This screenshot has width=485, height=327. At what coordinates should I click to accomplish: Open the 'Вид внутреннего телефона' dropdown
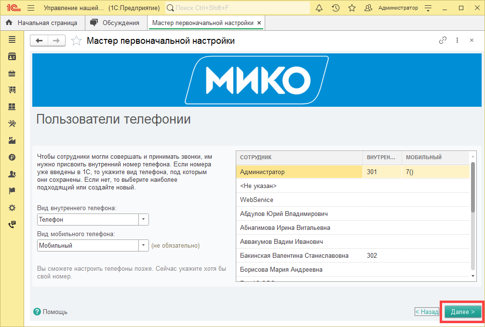coord(144,219)
